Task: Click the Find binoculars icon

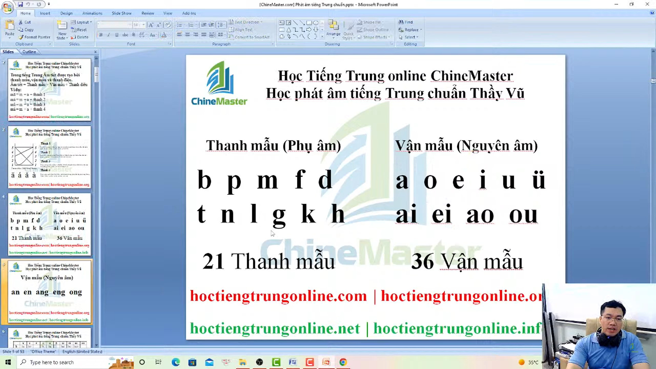Action: tap(401, 22)
